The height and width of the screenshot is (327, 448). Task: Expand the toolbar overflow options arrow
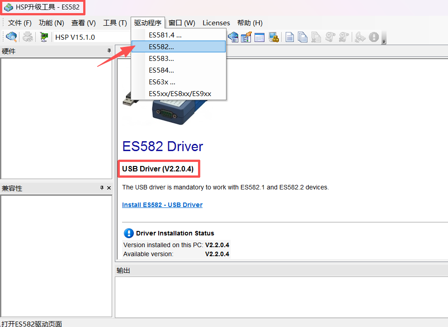coord(384,41)
